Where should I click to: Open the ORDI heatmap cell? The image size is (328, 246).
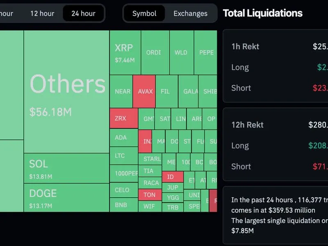[x=154, y=52]
